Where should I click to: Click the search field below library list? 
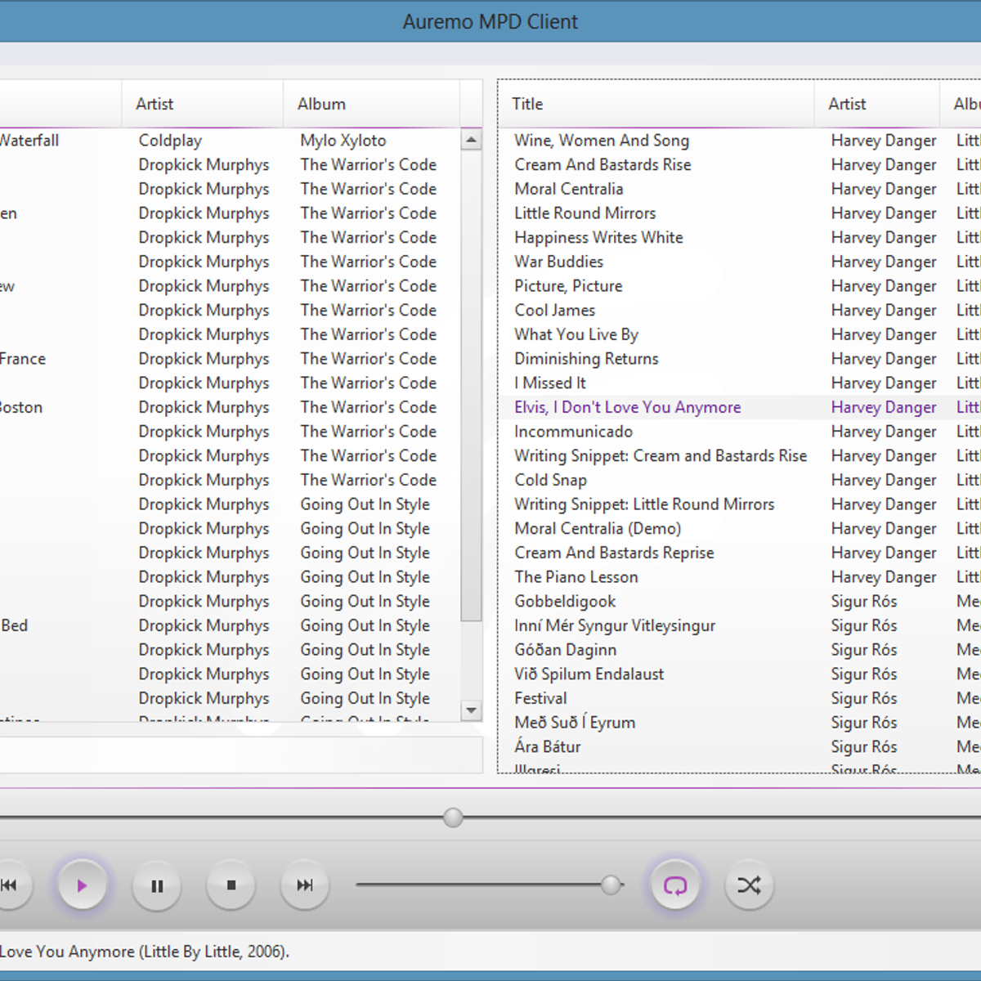[x=241, y=754]
